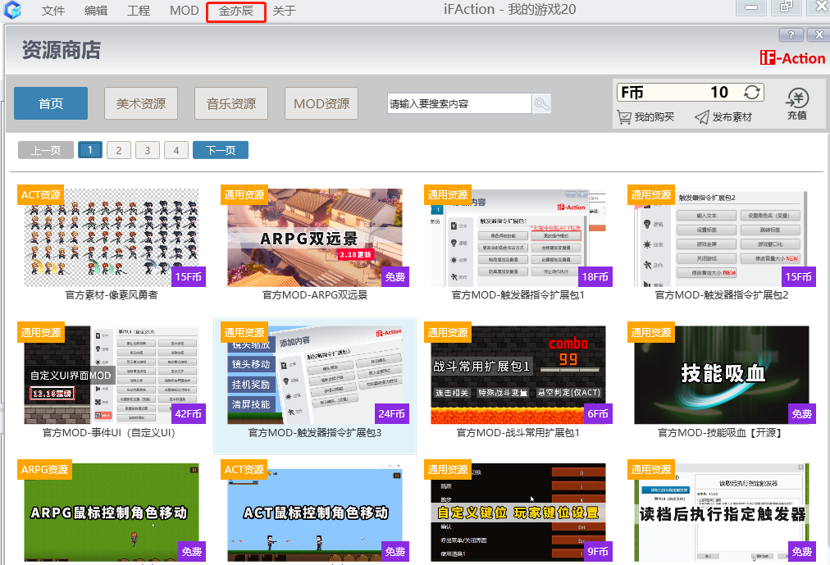Switch to the MOD资源 tab
This screenshot has width=830, height=565.
click(x=322, y=103)
